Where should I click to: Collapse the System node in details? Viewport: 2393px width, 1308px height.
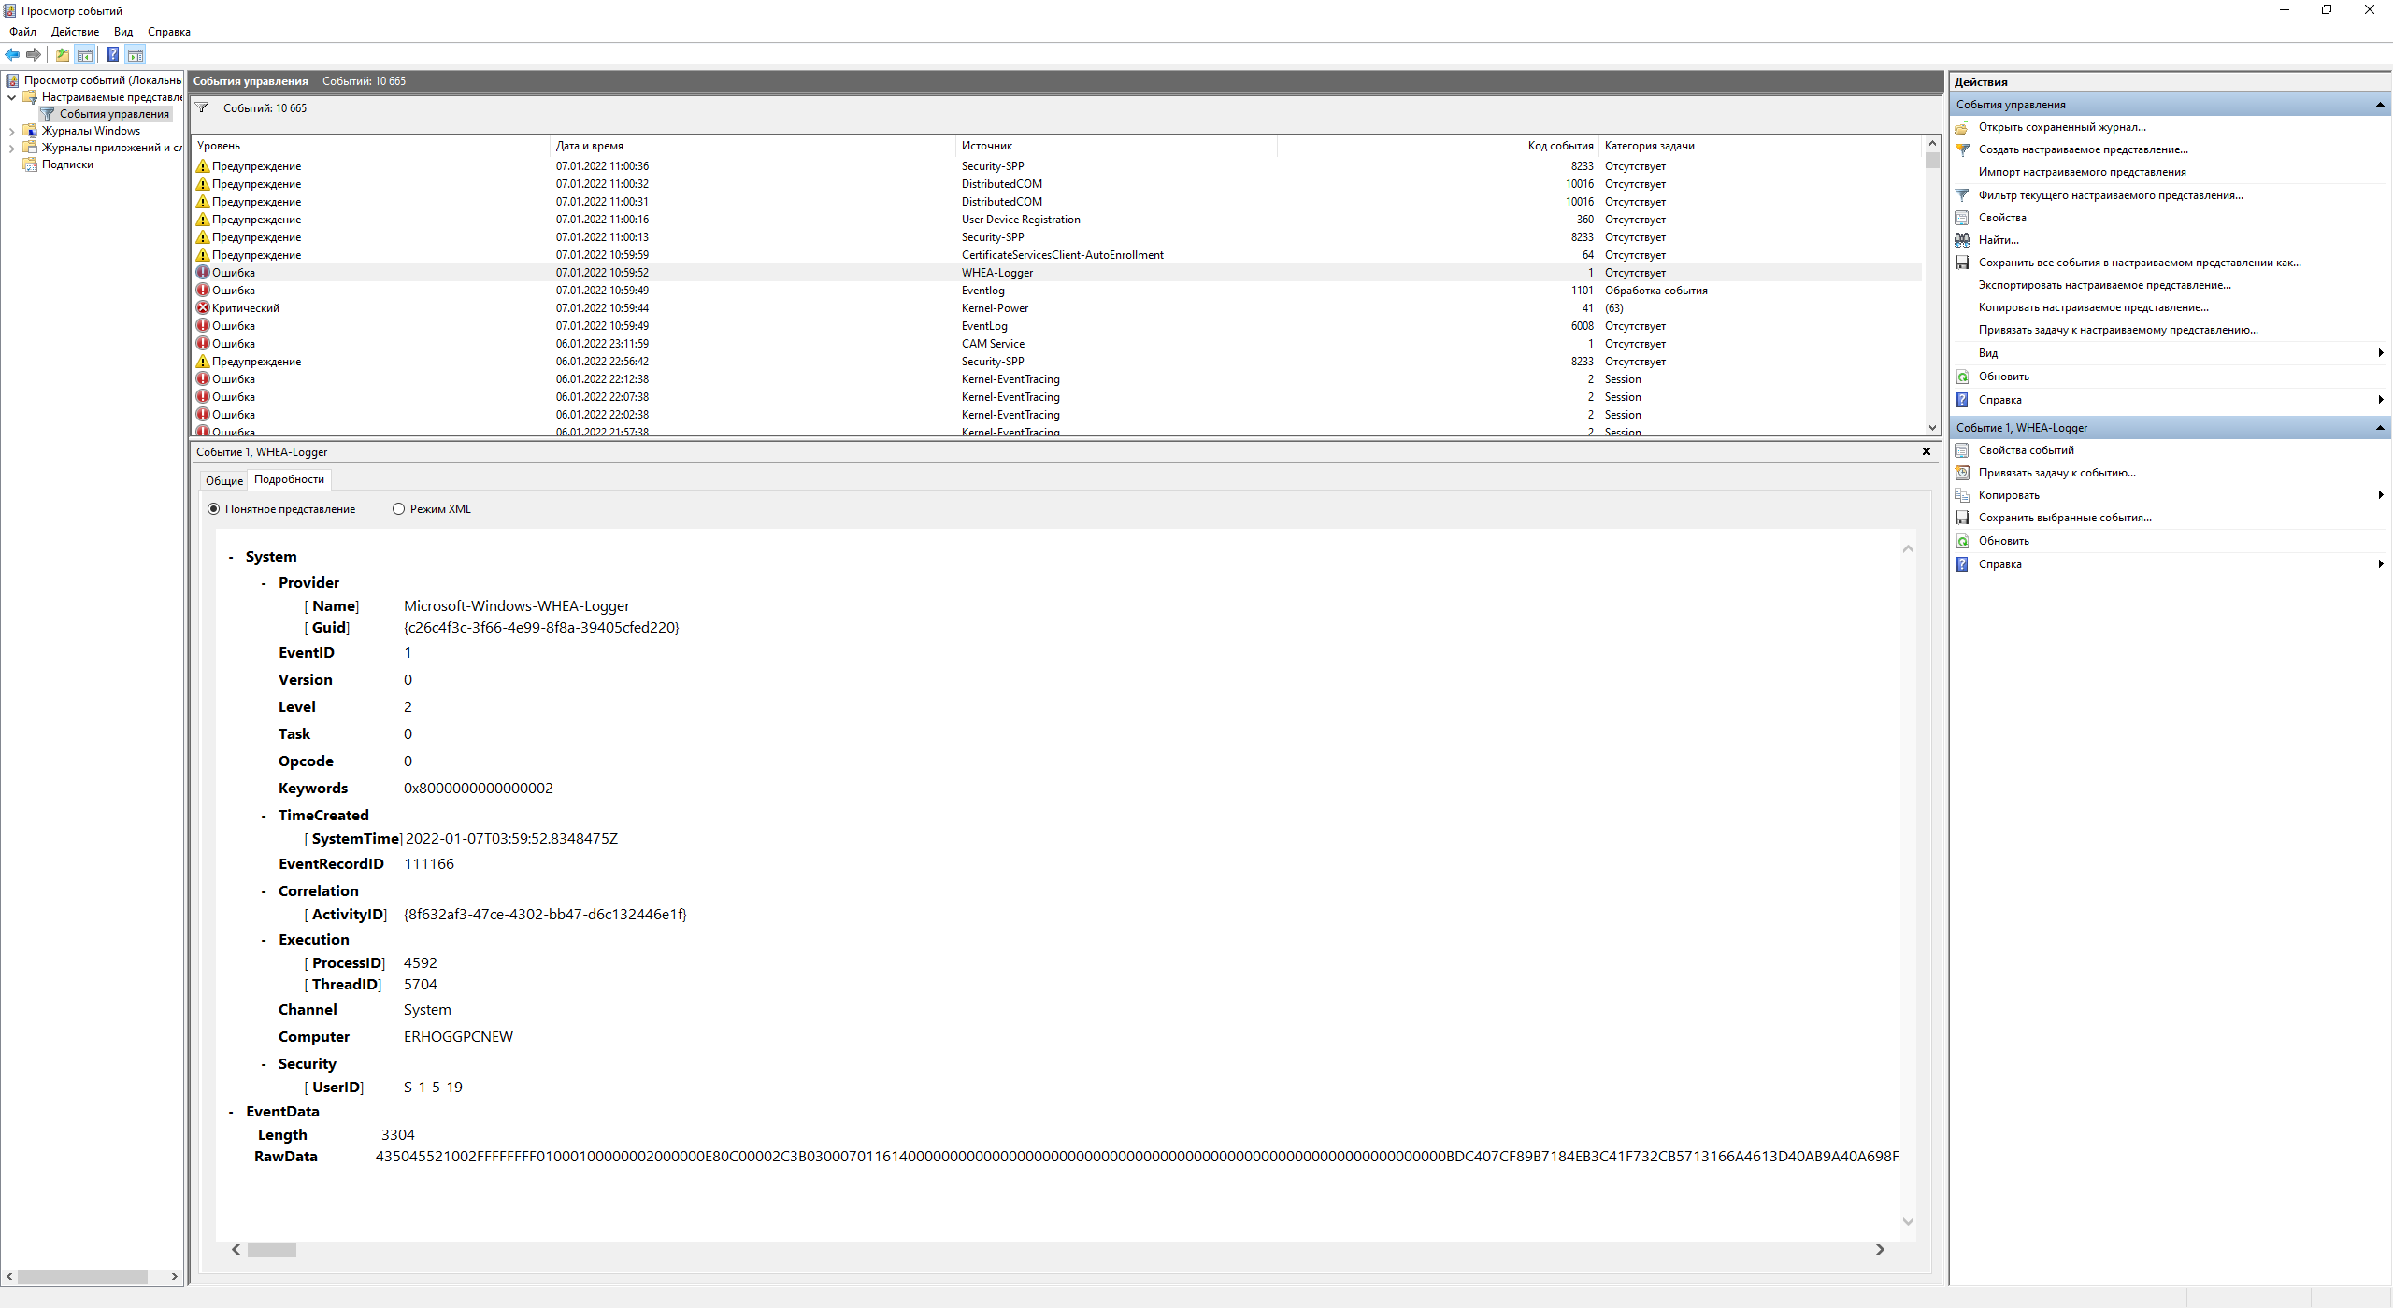(x=231, y=558)
